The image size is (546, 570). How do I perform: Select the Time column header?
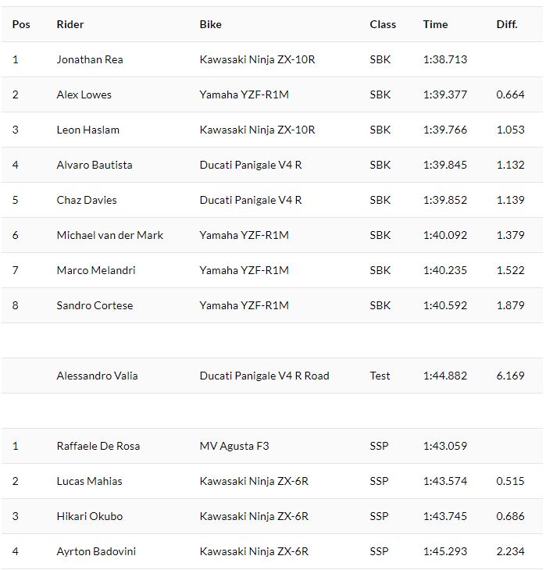435,24
